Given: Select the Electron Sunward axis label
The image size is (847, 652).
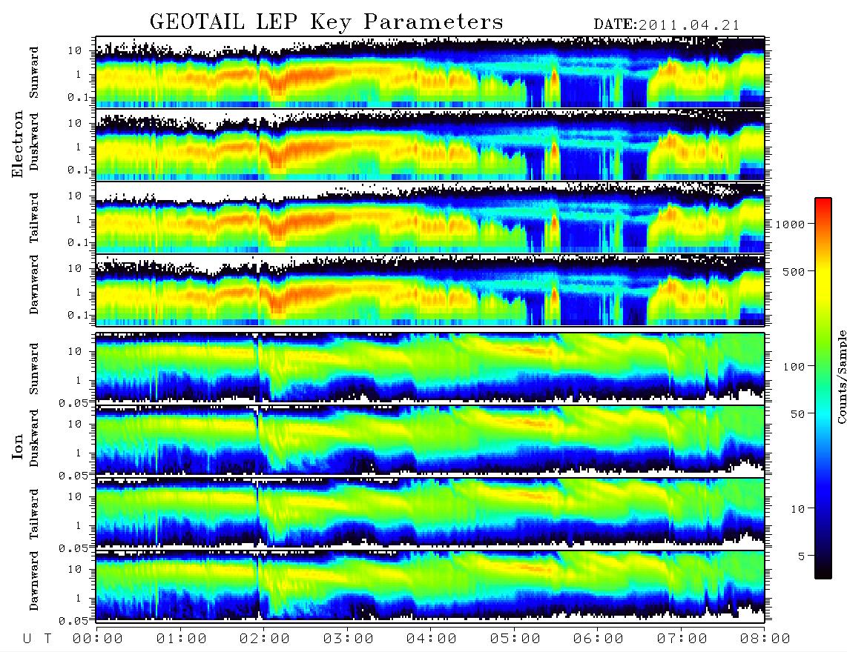Looking at the screenshot, I should tap(34, 73).
